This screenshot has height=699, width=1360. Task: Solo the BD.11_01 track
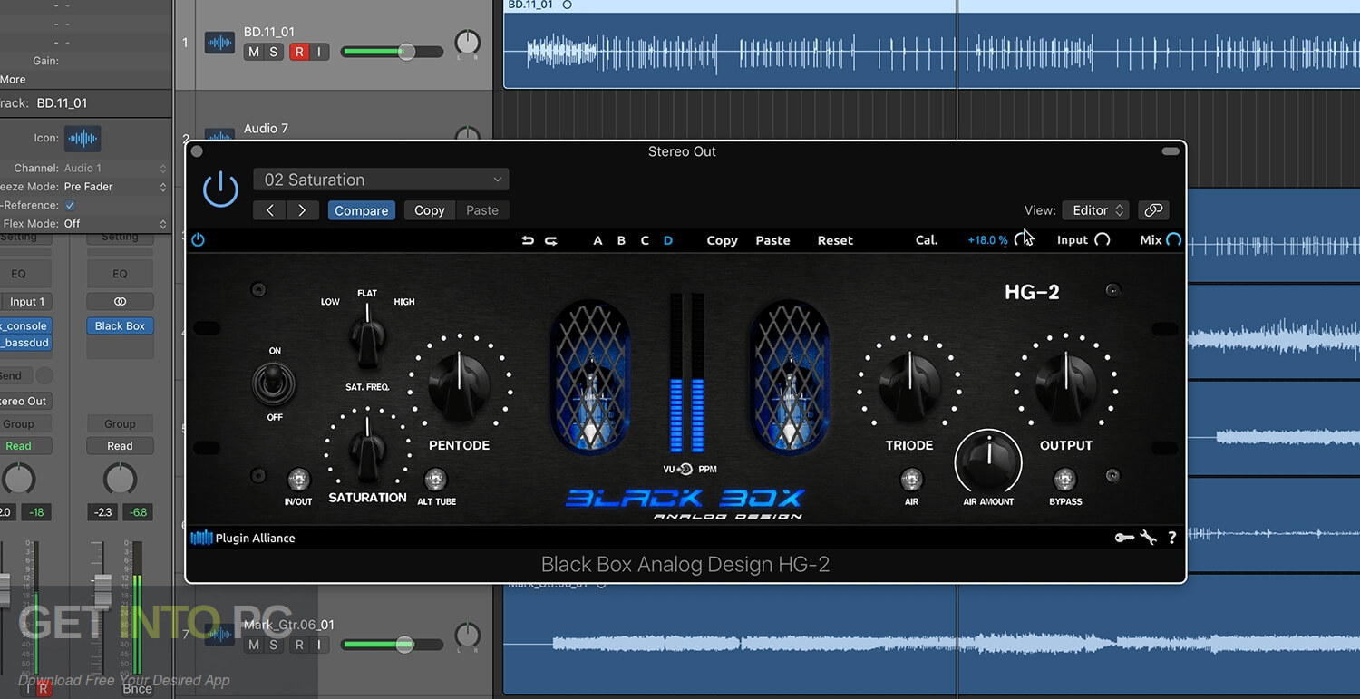(x=273, y=52)
